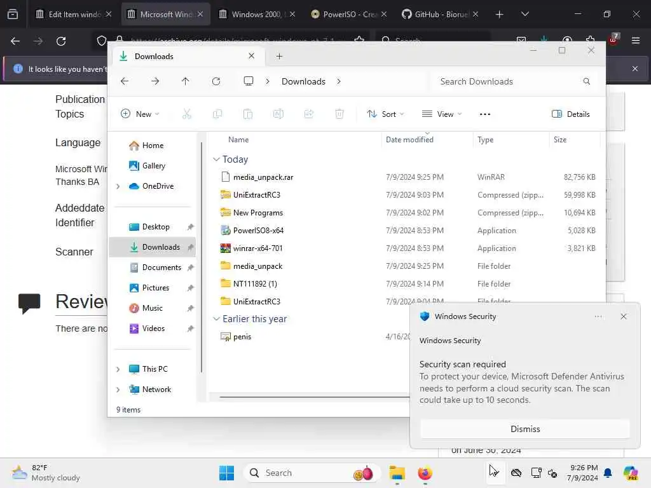Screen dimensions: 651x488
Task: Click the Rename icon in Explorer toolbar
Action: (x=278, y=114)
